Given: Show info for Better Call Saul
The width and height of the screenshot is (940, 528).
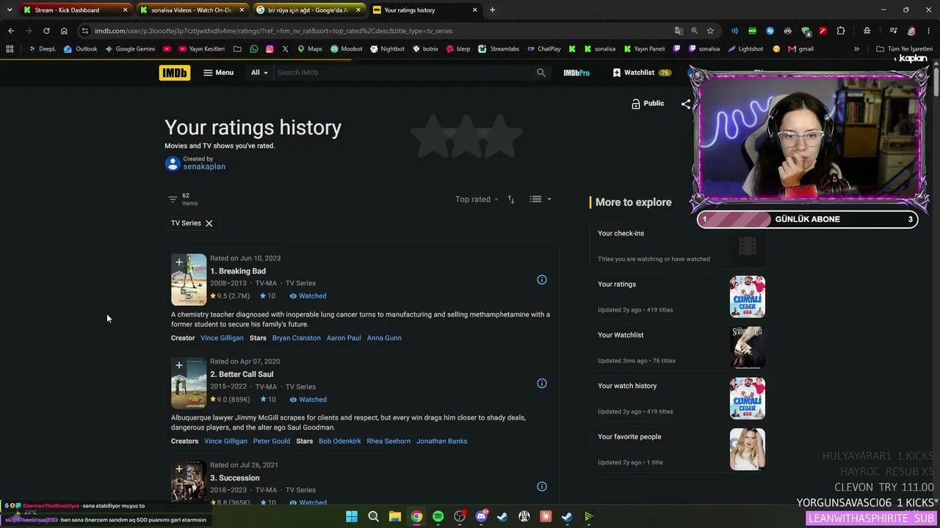Looking at the screenshot, I should (x=542, y=383).
